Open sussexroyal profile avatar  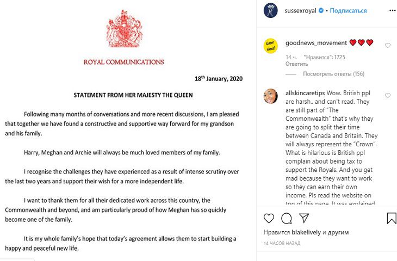pyautogui.click(x=271, y=11)
